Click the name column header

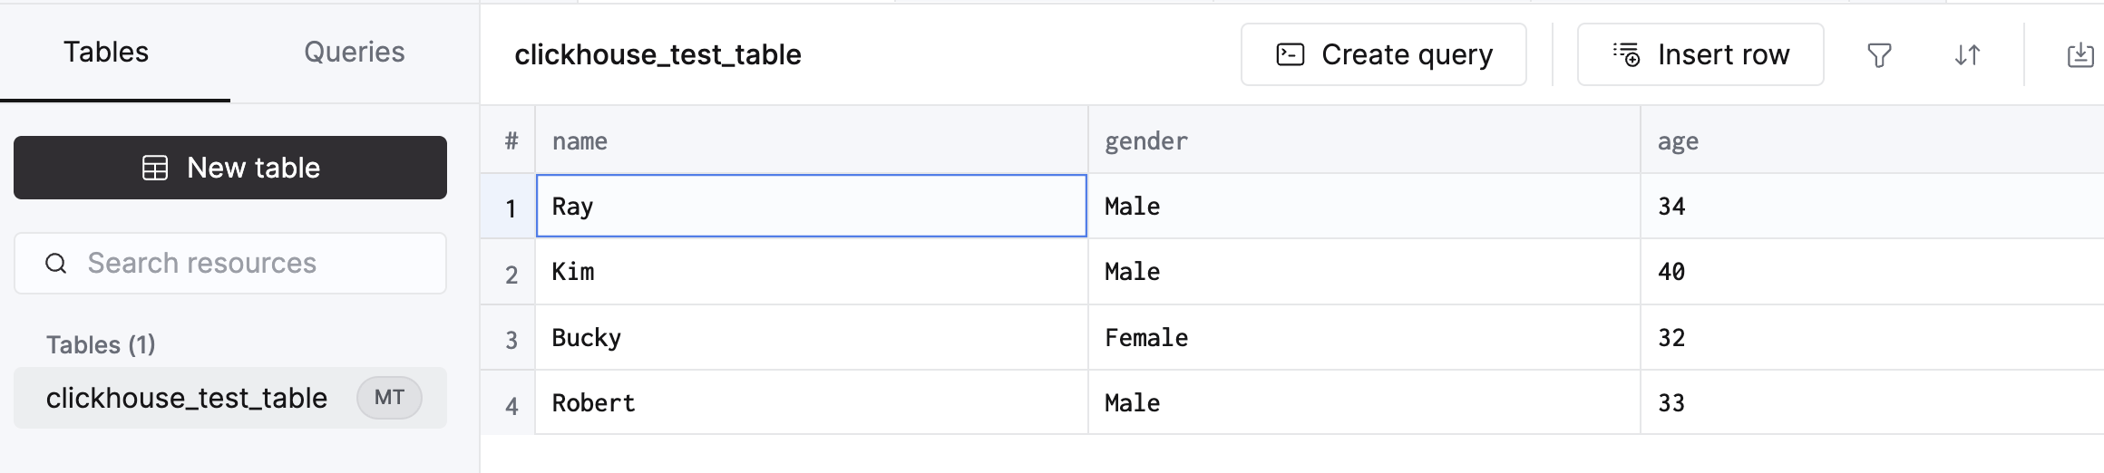(x=580, y=141)
